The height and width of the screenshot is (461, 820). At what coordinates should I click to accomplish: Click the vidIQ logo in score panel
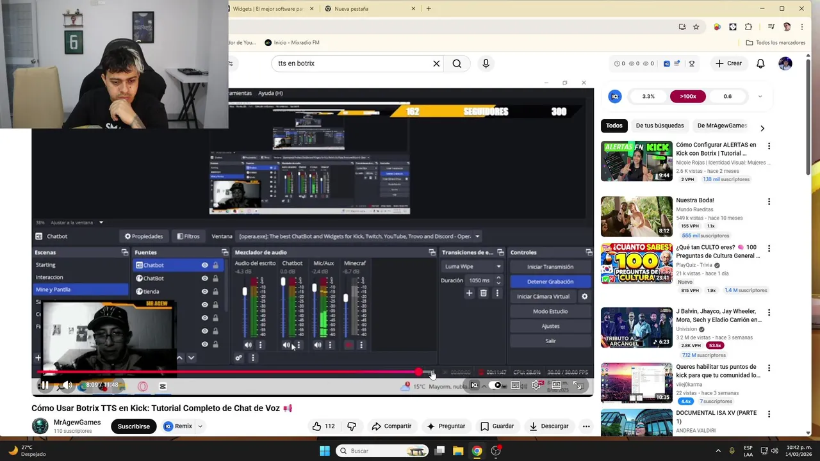[615, 96]
